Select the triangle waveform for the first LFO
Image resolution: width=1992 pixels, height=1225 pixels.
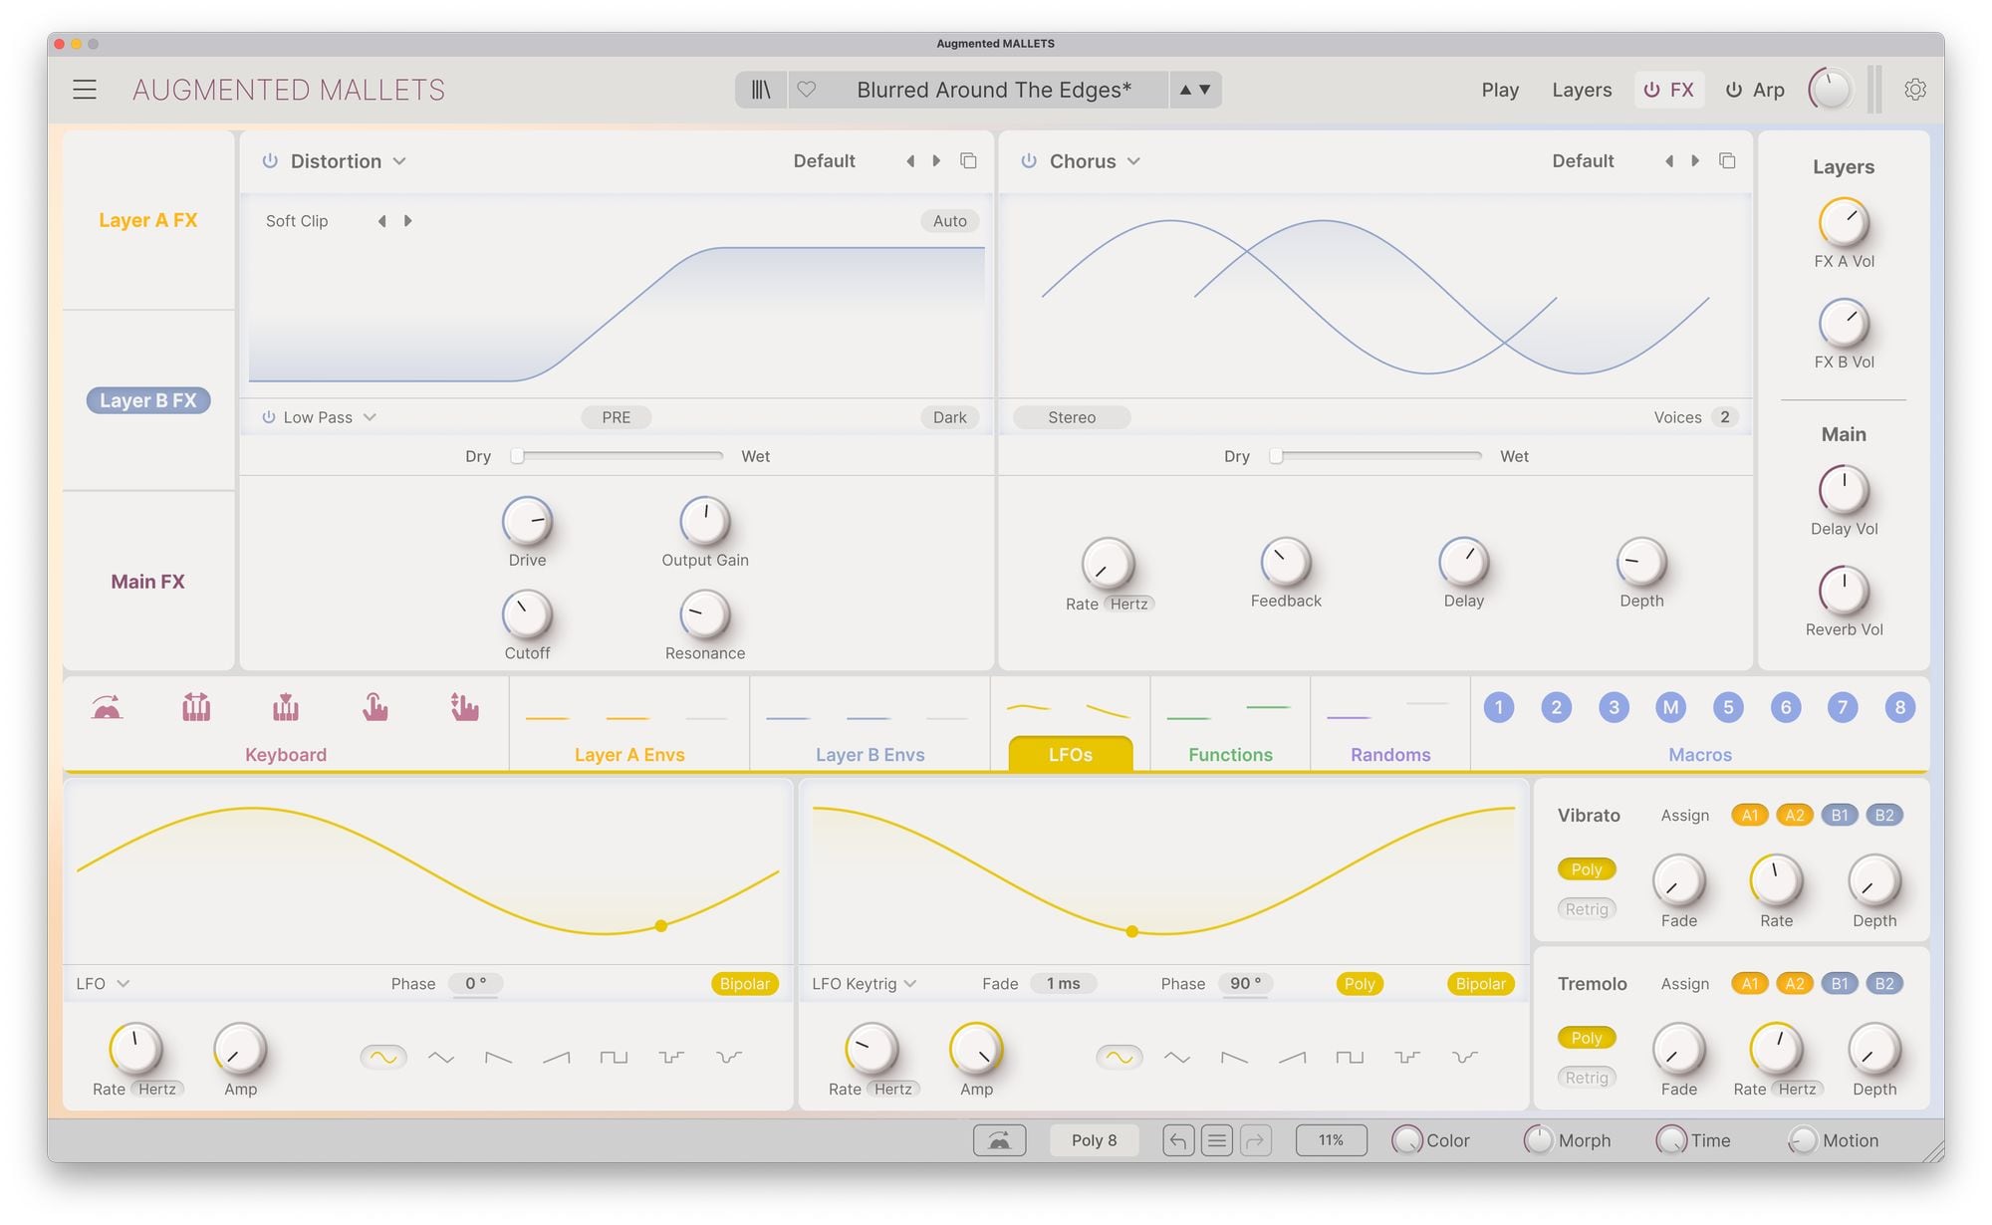click(441, 1057)
